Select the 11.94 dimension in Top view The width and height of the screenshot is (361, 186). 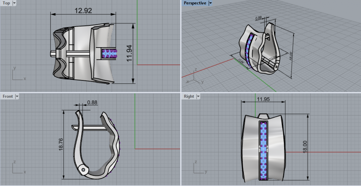tap(129, 53)
